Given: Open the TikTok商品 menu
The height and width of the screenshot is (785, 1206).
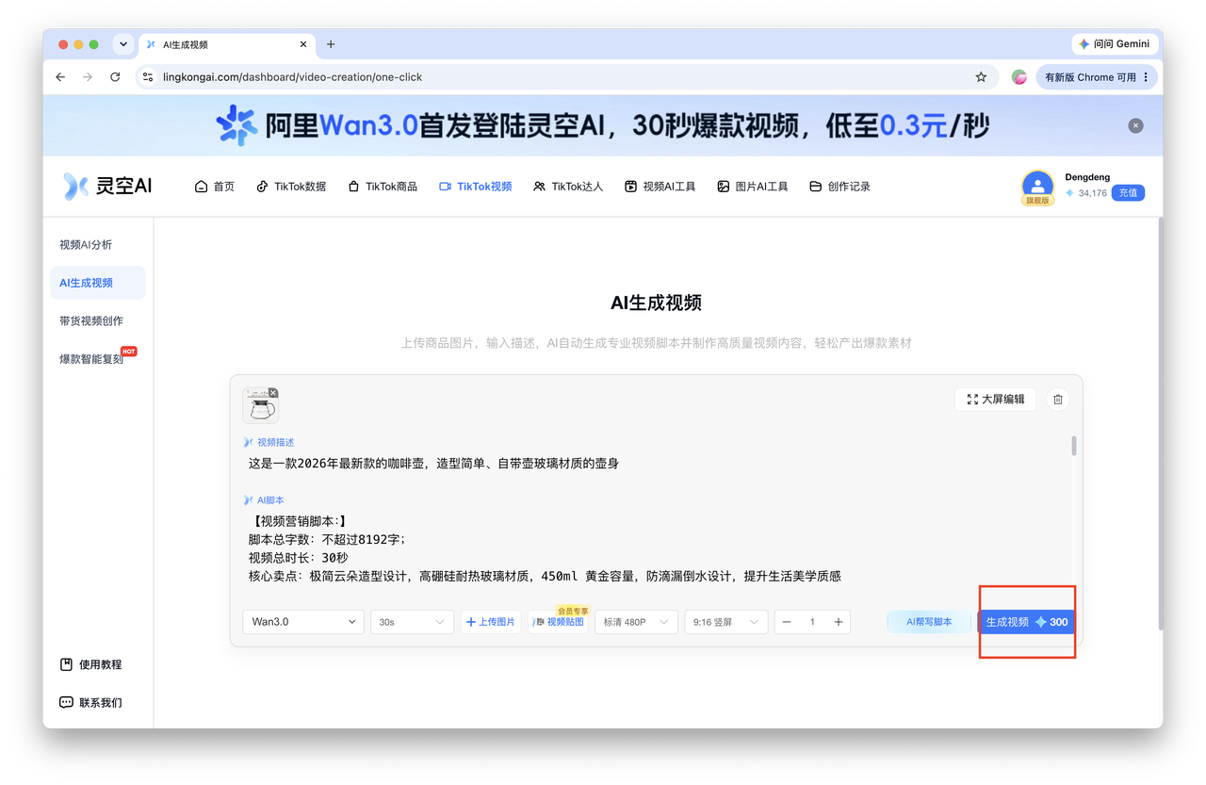Looking at the screenshot, I should [x=383, y=187].
